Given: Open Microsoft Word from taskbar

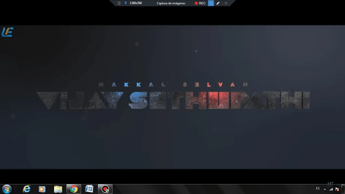Looking at the screenshot, I should pos(89,189).
